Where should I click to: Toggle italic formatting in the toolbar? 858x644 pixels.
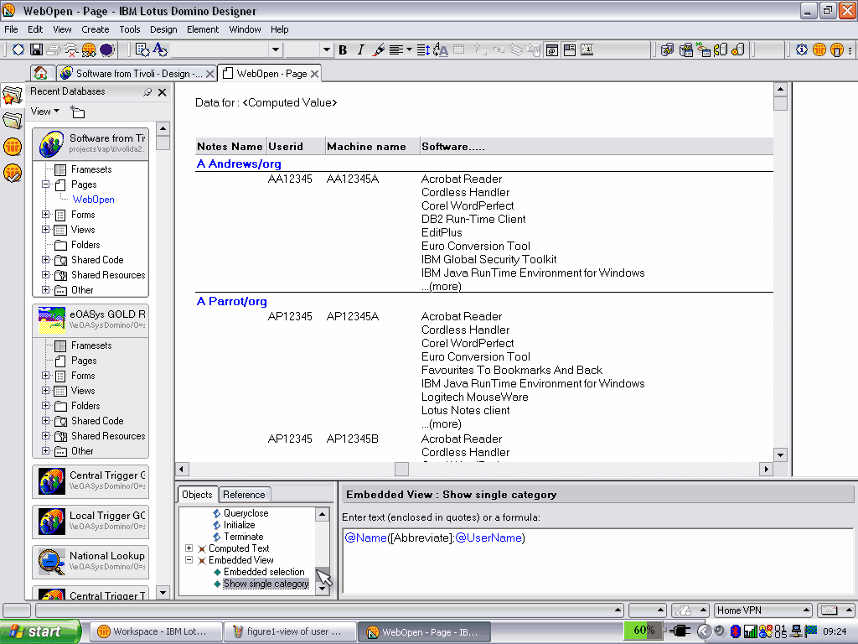coord(360,50)
